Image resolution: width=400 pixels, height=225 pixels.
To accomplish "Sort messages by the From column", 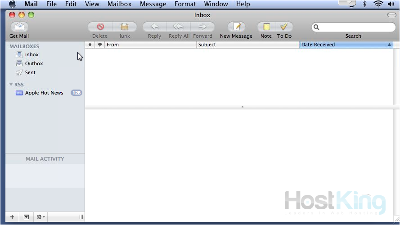I will pos(151,45).
